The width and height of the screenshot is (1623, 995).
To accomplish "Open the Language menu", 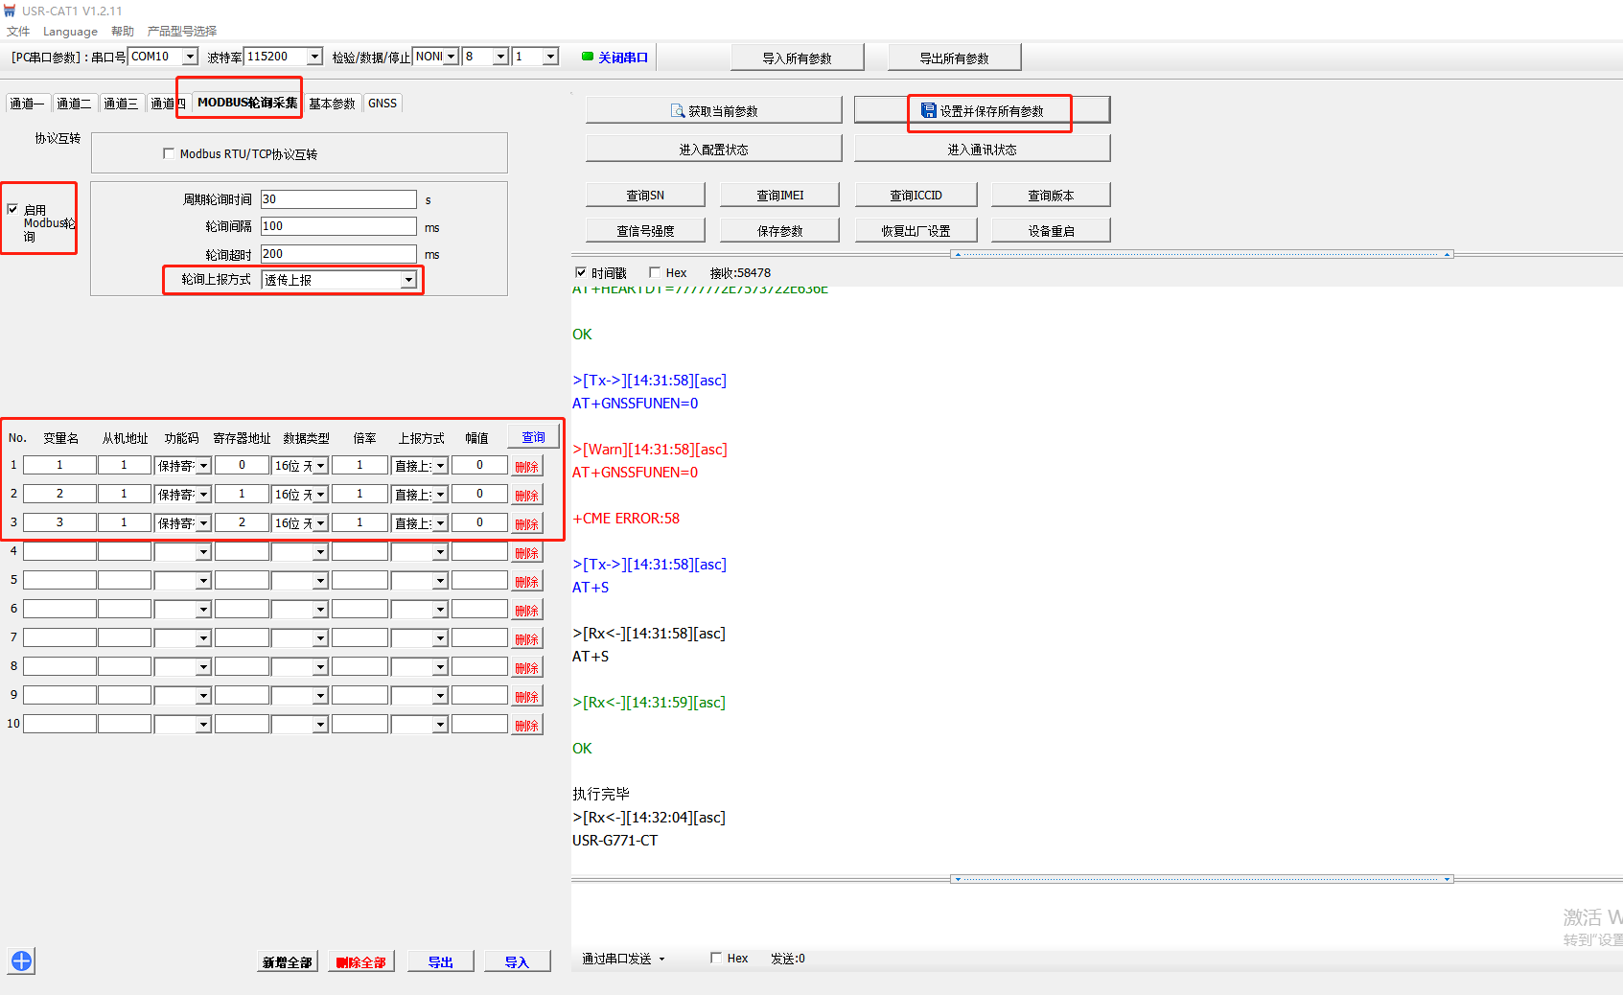I will 70,32.
